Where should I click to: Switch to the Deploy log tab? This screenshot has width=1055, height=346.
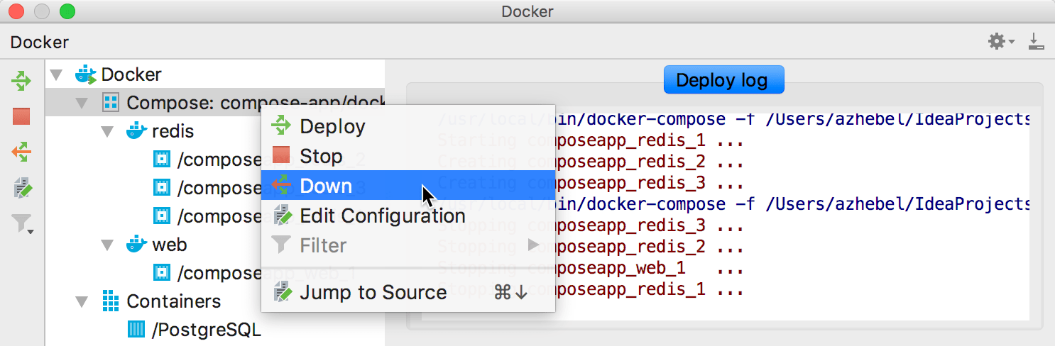(723, 79)
